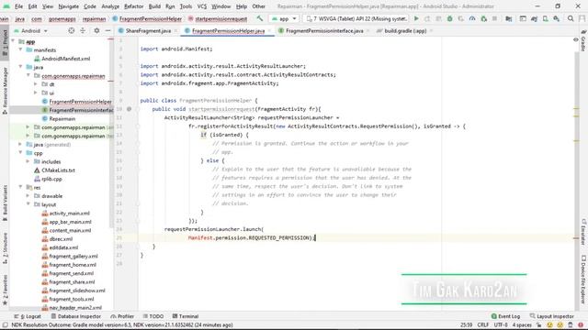Open the File menu
This screenshot has width=588, height=330.
18,6
